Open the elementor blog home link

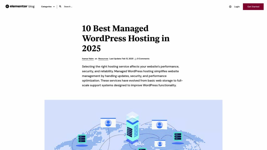20,7
